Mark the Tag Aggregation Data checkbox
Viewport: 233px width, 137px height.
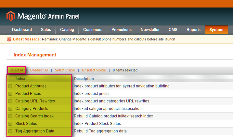pos(10,131)
